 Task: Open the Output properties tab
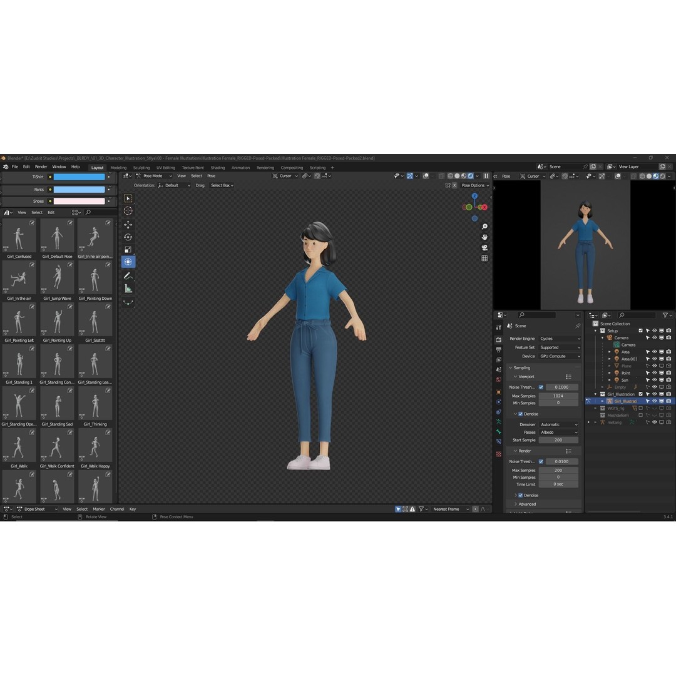(x=499, y=350)
